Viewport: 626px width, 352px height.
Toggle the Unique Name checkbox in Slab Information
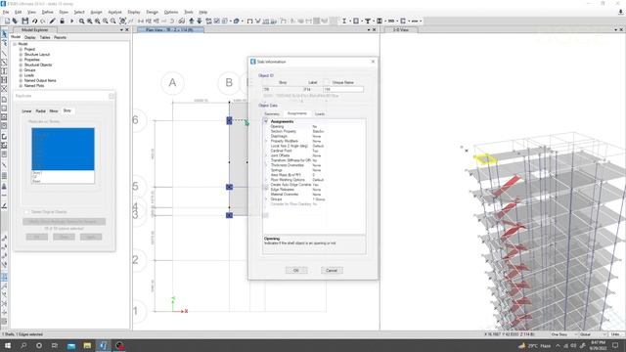click(x=327, y=82)
